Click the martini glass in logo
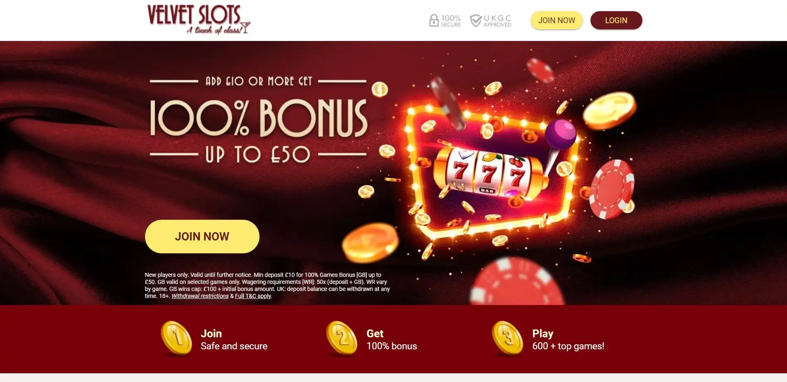The image size is (787, 382). [245, 27]
